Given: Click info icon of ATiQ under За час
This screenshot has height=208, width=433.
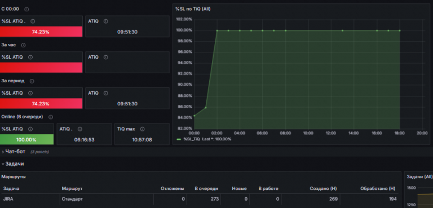Looking at the screenshot, I should coord(106,57).
